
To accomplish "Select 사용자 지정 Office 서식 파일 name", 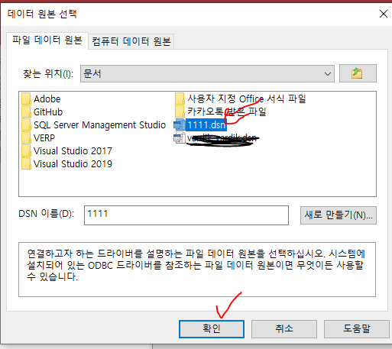I will pyautogui.click(x=247, y=99).
